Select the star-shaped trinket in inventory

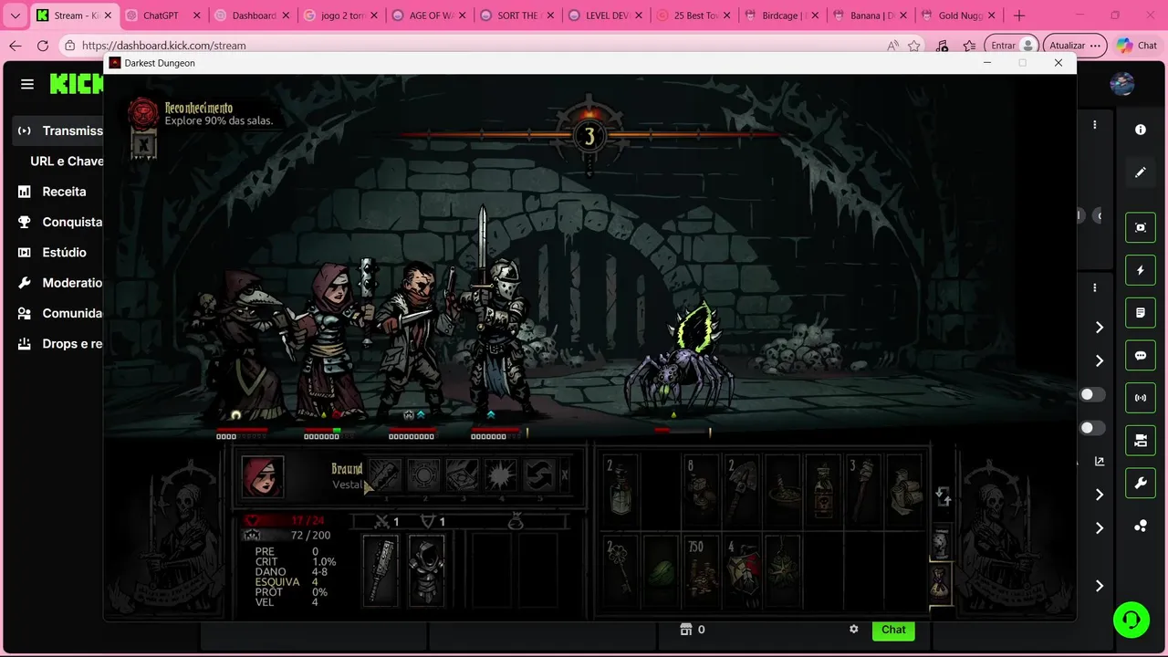783,570
